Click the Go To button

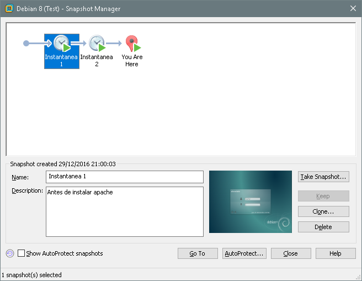(x=198, y=253)
